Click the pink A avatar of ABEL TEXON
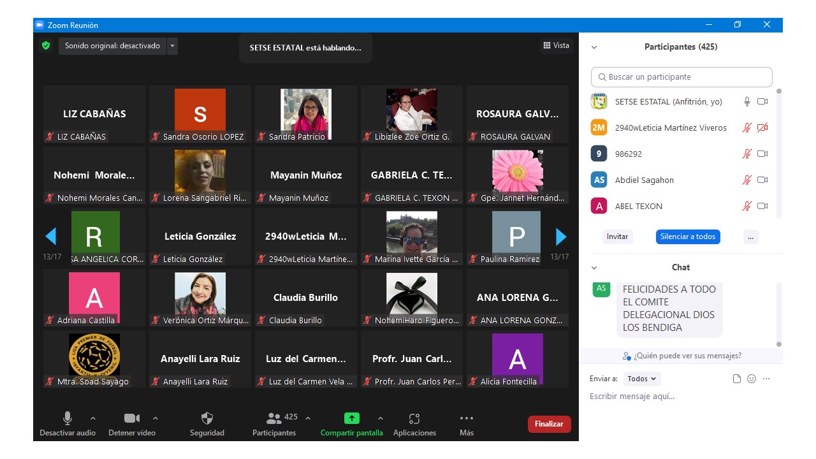Screen dimensions: 816x459 point(599,206)
